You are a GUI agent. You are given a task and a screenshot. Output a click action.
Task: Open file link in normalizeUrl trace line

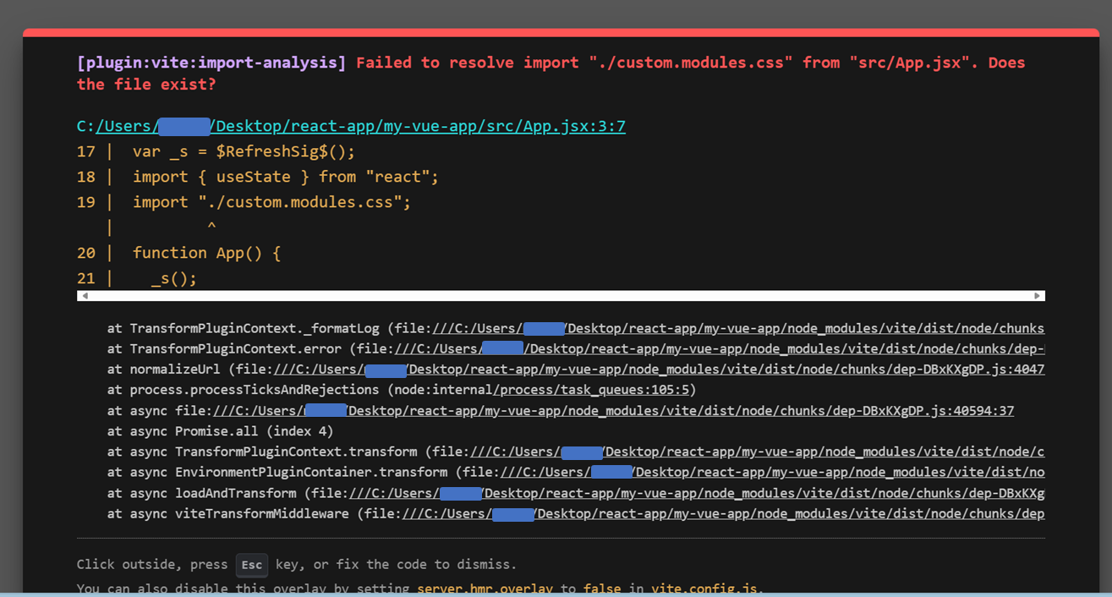[659, 370]
